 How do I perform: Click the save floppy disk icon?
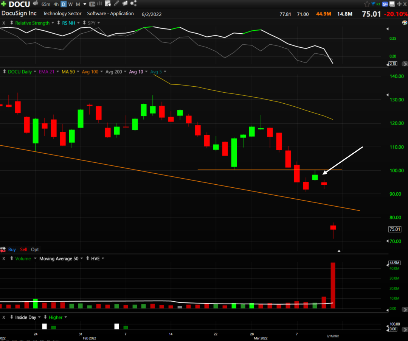(x=392, y=4)
